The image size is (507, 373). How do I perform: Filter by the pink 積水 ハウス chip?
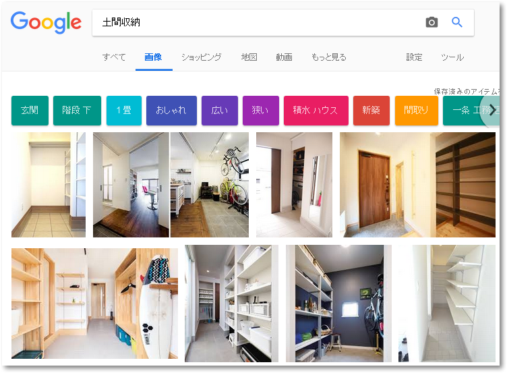[316, 111]
